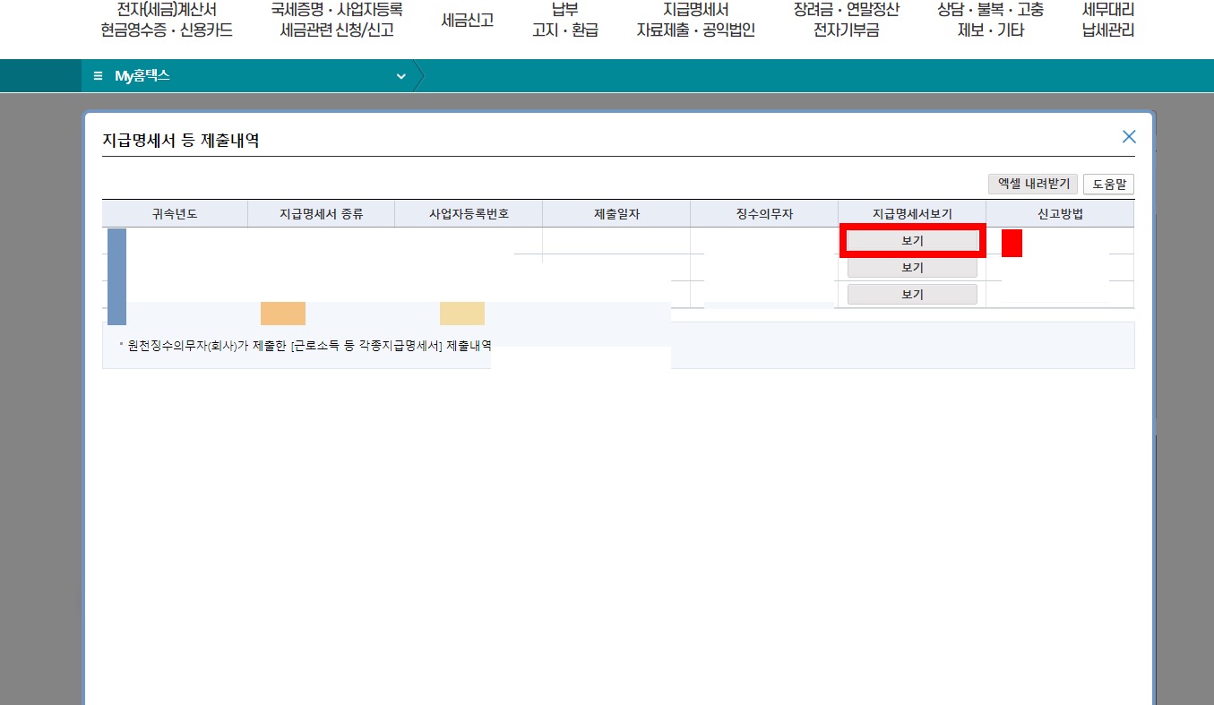Open the 도움말 help button
This screenshot has height=705, width=1214.
(x=1109, y=183)
